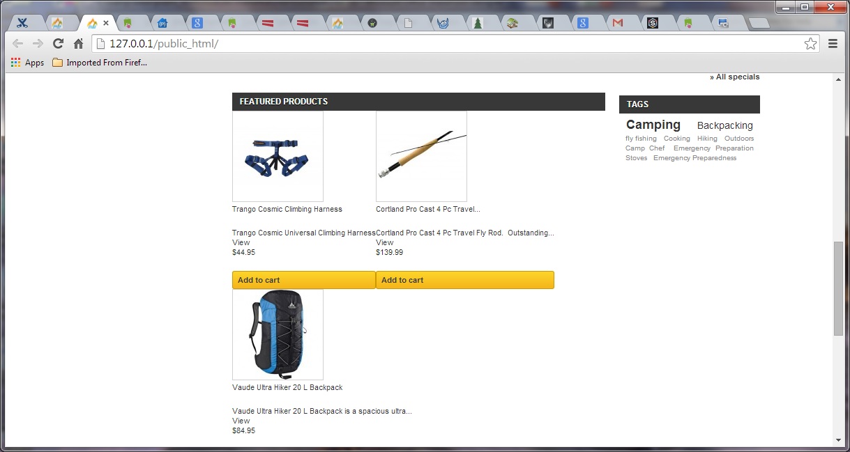This screenshot has width=850, height=452.
Task: Add Cortland Pro Cast rod to cart
Action: click(465, 280)
